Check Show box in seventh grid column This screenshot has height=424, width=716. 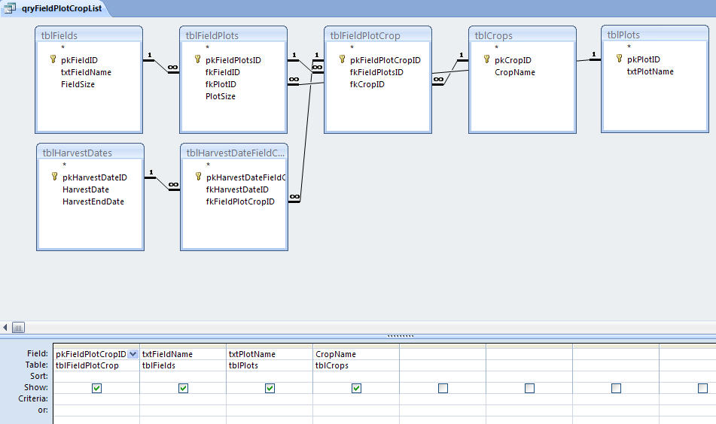tap(616, 388)
